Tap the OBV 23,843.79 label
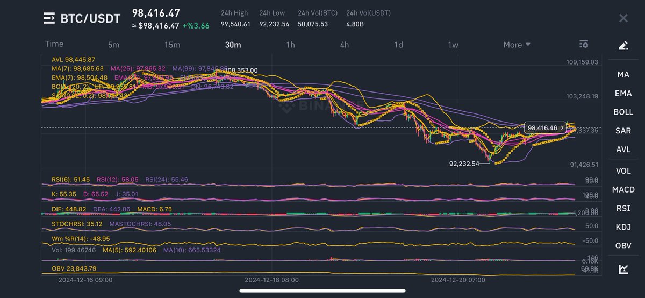Screen dimensions: 645x298 (x=74, y=268)
